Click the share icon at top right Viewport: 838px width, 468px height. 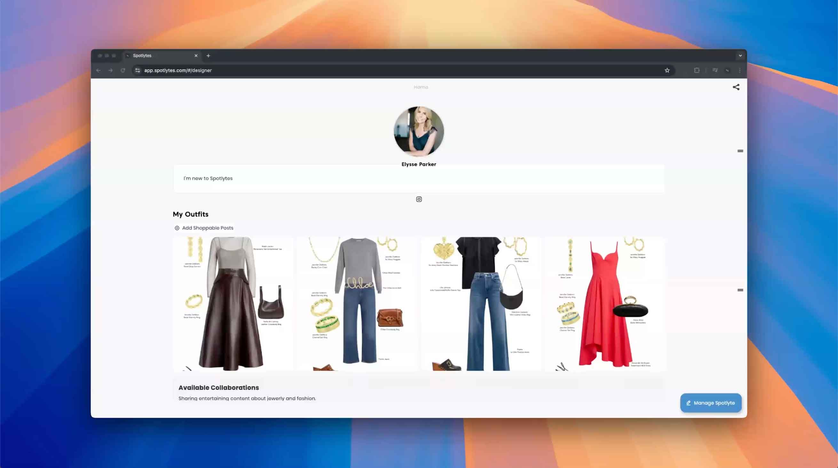(736, 87)
